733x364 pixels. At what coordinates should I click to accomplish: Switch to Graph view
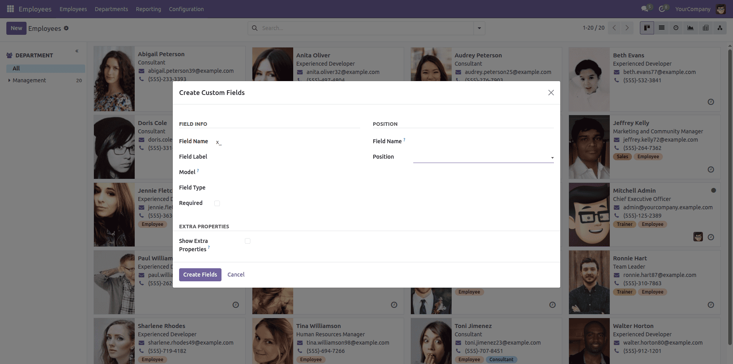[691, 28]
